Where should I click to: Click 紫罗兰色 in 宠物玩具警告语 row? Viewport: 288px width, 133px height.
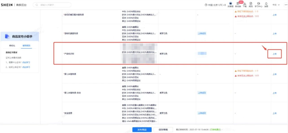[x=163, y=34]
